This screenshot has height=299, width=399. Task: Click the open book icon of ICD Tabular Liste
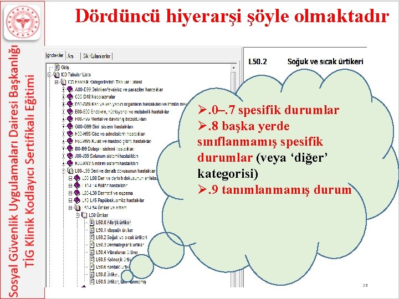(57, 75)
